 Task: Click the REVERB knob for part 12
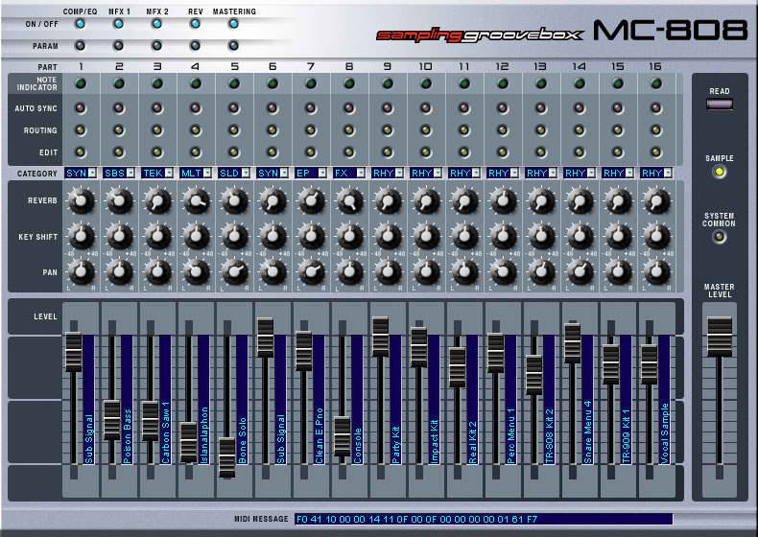point(503,201)
